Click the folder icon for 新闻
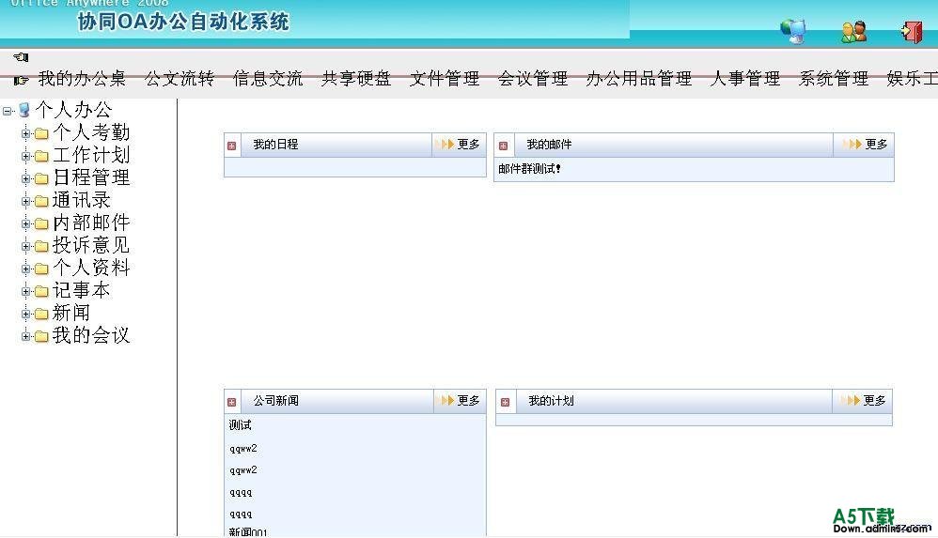This screenshot has width=938, height=538. click(x=41, y=314)
